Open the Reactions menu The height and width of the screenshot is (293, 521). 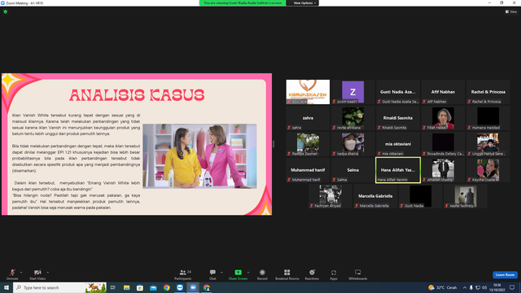click(312, 274)
